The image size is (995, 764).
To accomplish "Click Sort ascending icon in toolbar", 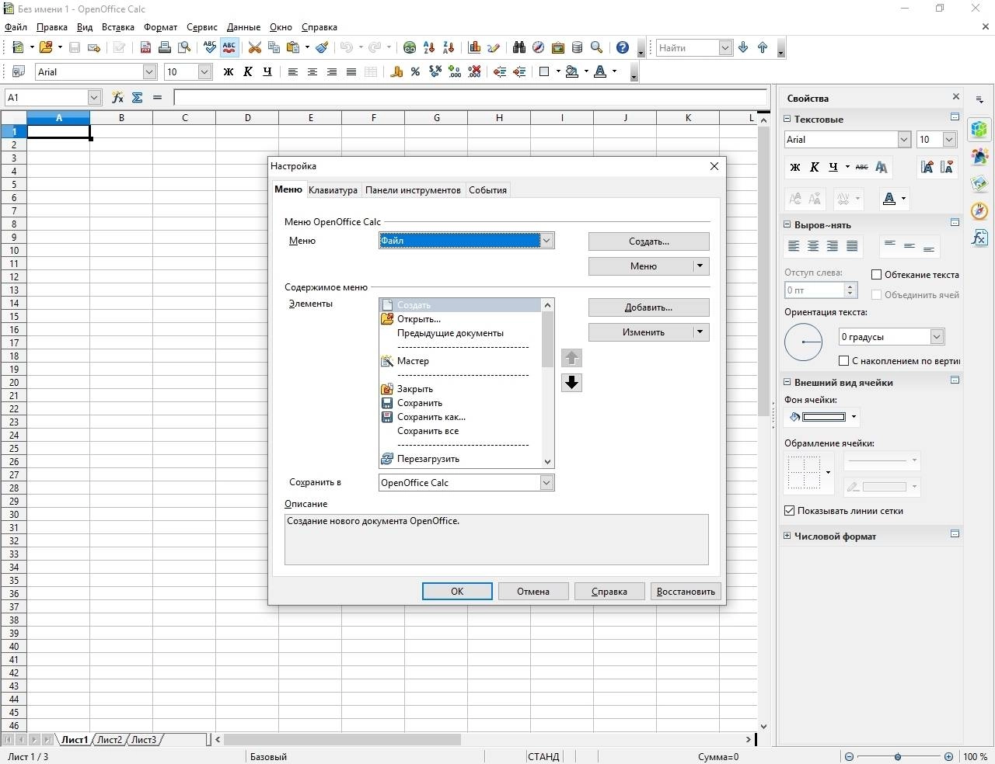I will point(429,47).
